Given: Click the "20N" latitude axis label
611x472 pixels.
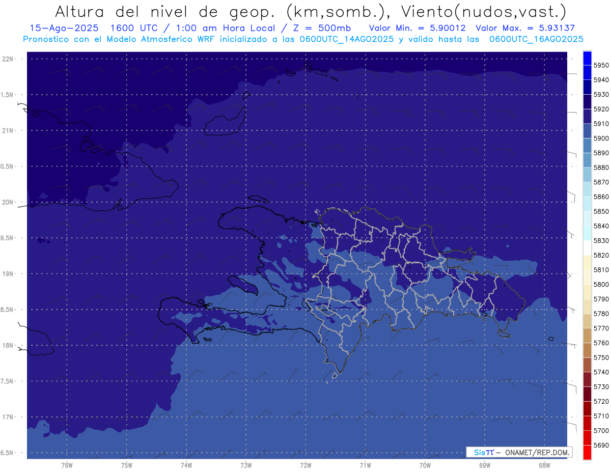Looking at the screenshot, I should point(8,202).
